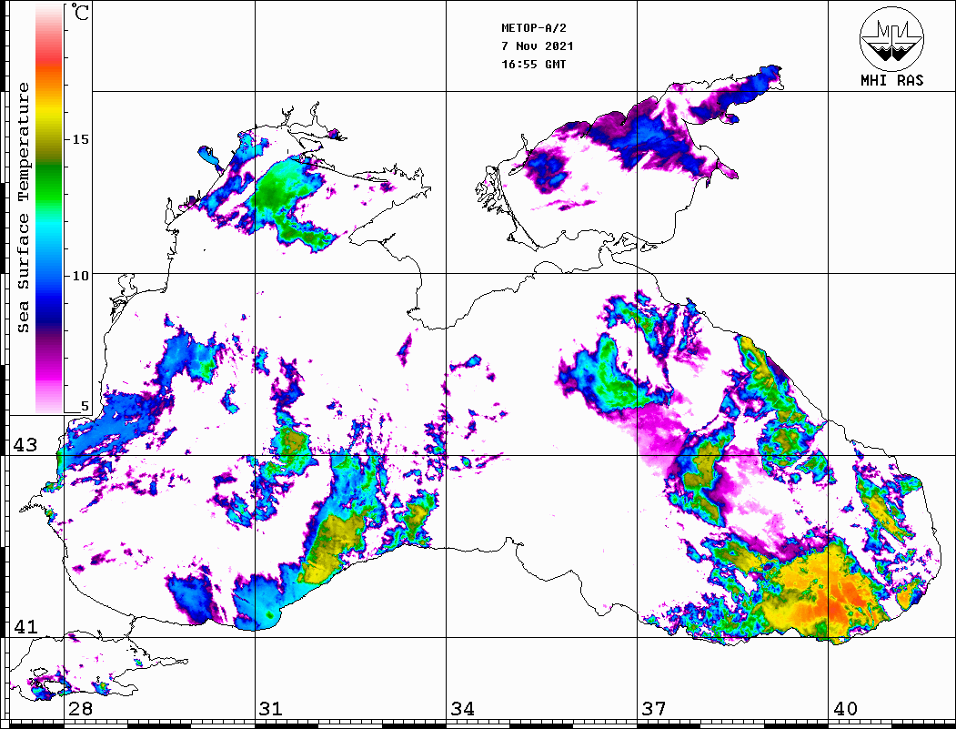Click the date '7 Nov 2021'
Screen dimensions: 956x729
538,46
